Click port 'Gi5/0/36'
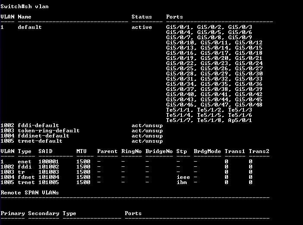The image size is (303, 225). pyautogui.click(x=249, y=84)
